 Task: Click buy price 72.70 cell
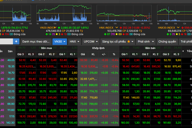[22, 104]
